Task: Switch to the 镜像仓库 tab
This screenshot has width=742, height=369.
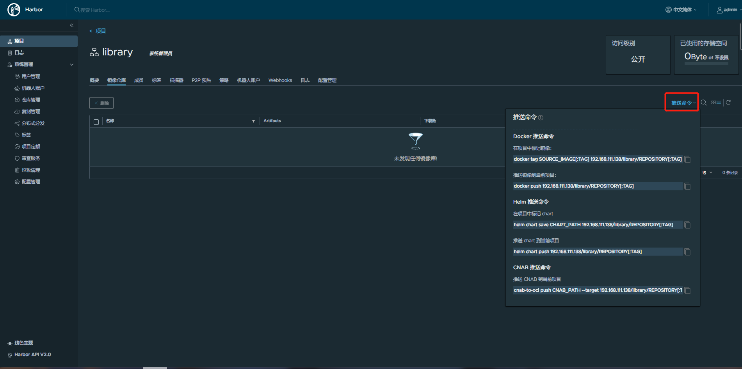Action: point(116,80)
